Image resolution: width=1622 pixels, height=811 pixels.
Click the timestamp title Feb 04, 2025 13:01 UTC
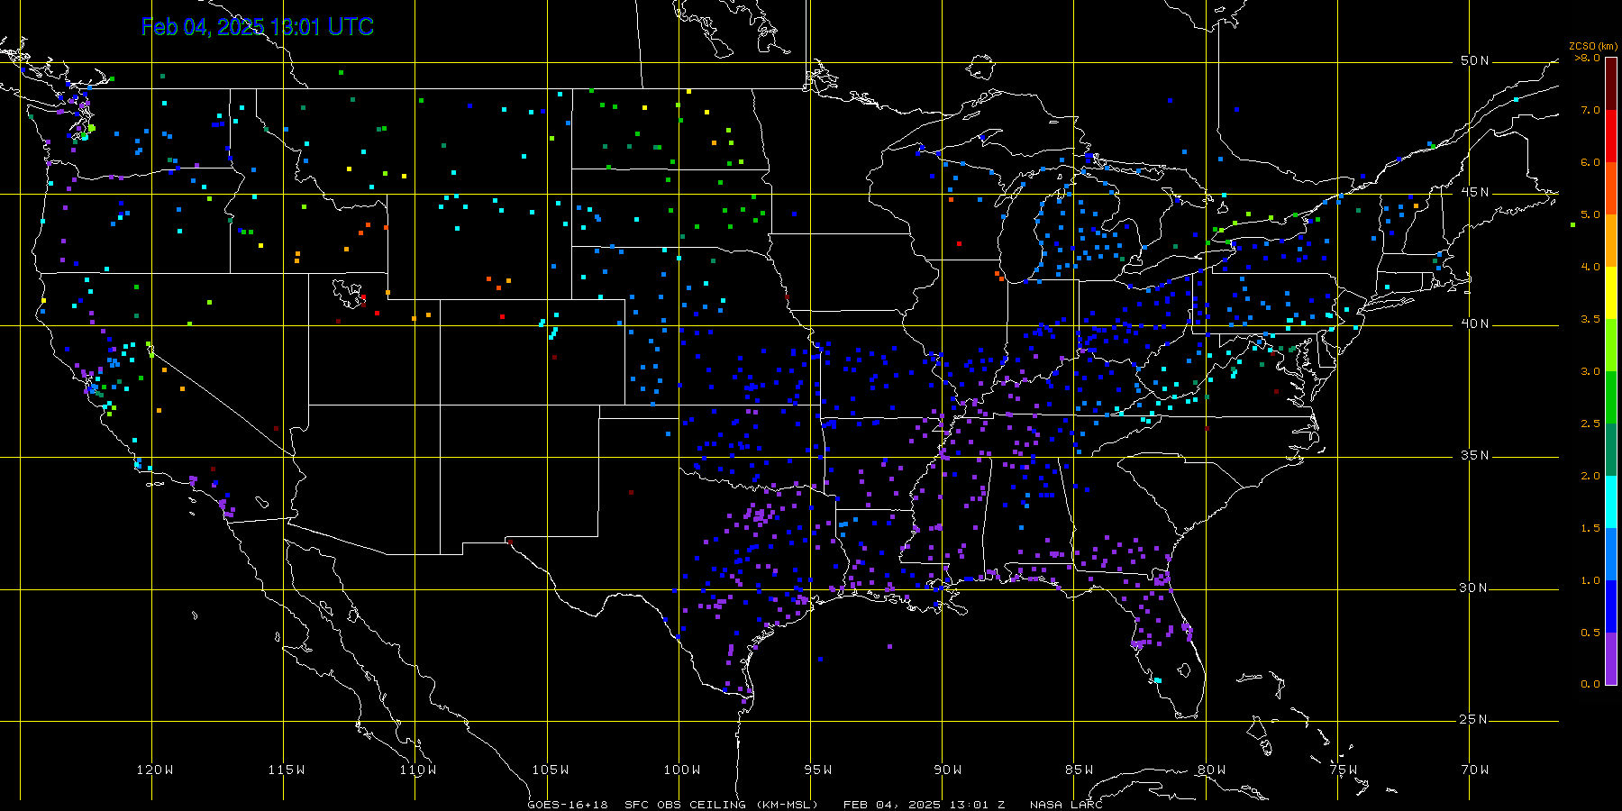(258, 27)
